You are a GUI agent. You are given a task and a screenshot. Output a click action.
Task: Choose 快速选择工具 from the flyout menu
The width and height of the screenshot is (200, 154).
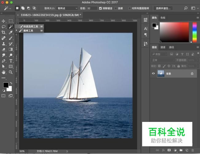click(x=30, y=27)
